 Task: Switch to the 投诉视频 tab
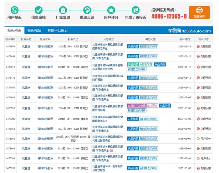(x=34, y=30)
